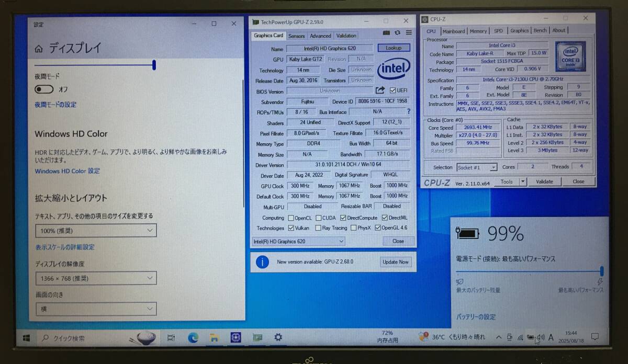The width and height of the screenshot is (628, 364).
Task: Toggle the night mode switch
Action: pos(43,89)
